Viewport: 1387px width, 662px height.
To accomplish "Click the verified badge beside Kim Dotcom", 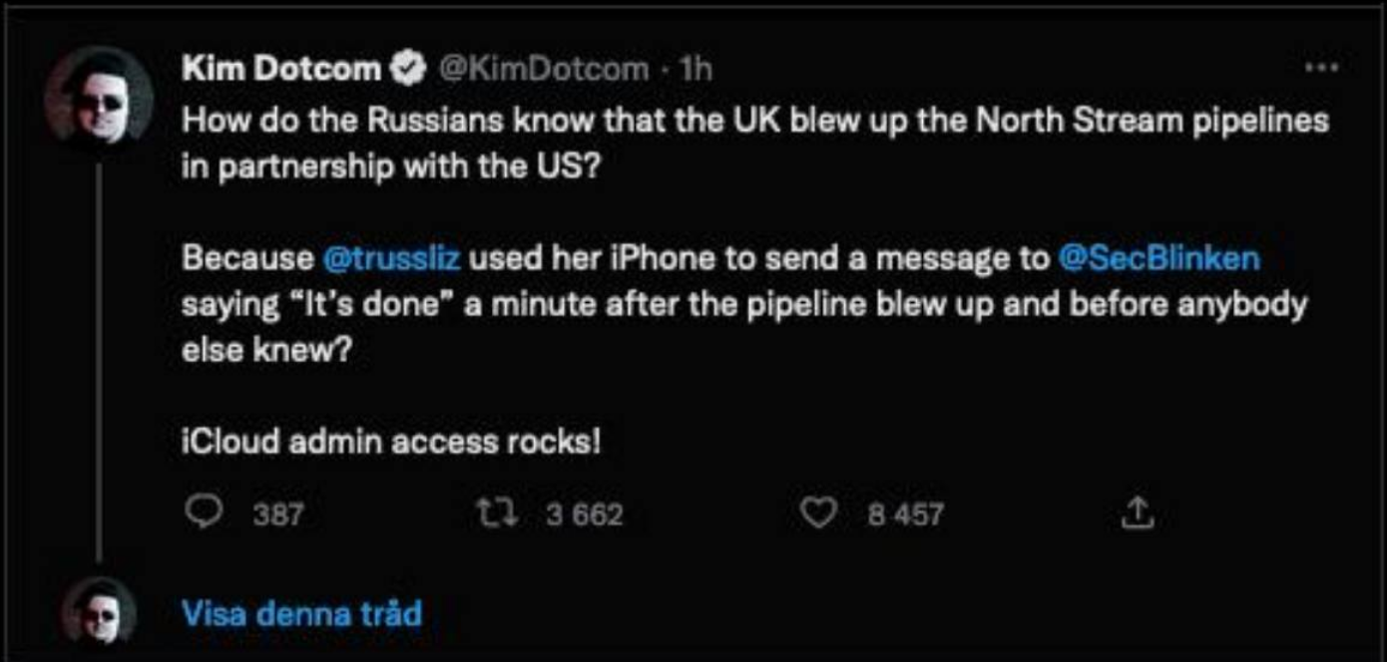I will click(x=408, y=69).
